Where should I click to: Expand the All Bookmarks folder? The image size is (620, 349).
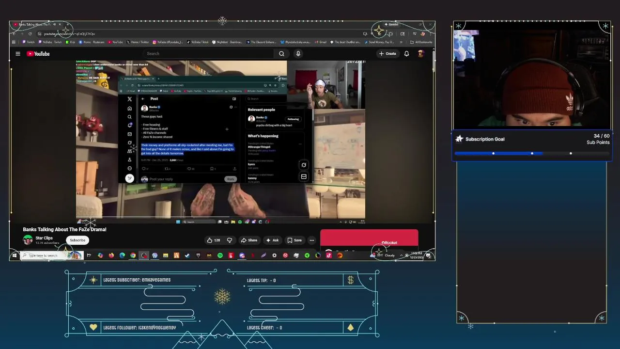[x=420, y=42]
